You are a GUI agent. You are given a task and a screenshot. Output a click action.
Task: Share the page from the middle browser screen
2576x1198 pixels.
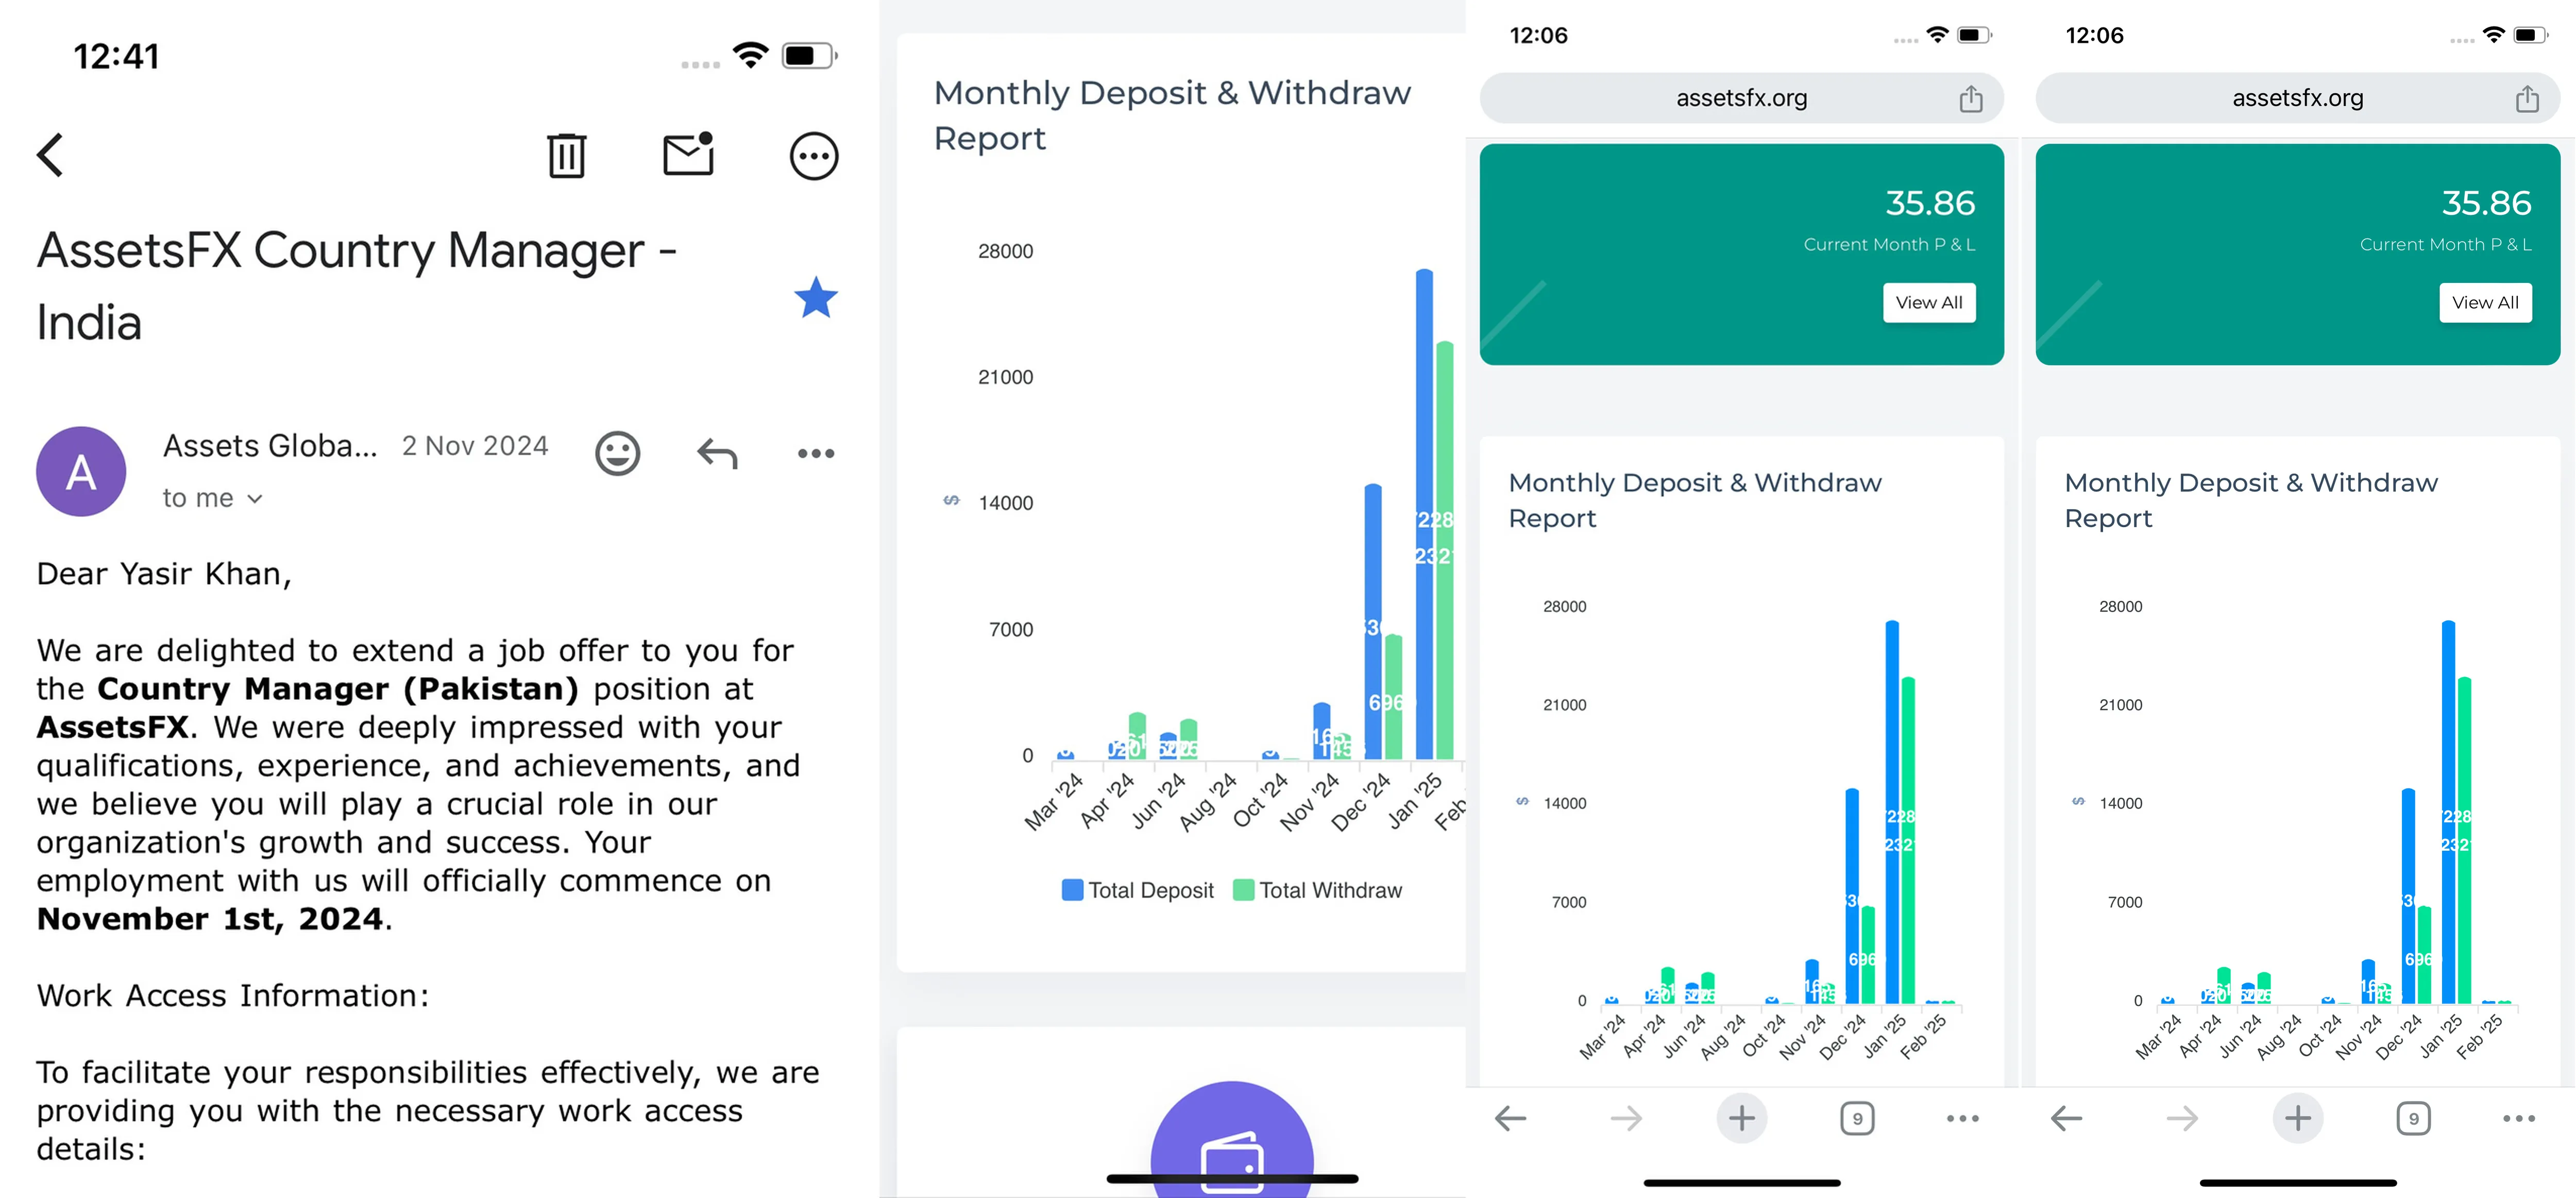1970,98
